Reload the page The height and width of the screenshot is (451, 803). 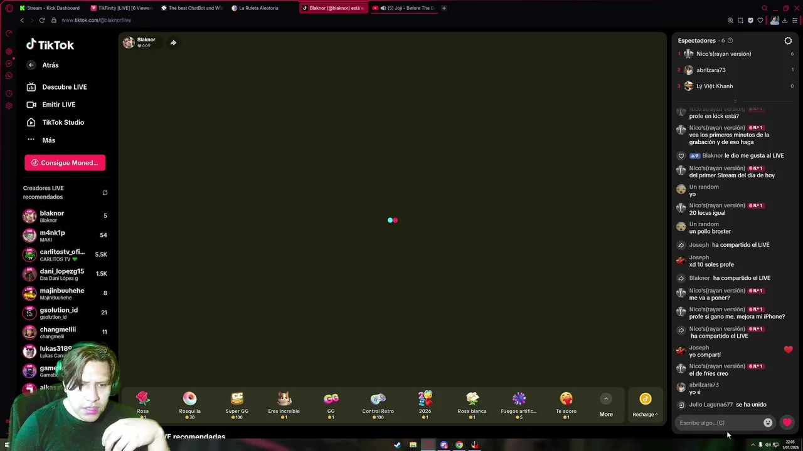(42, 20)
